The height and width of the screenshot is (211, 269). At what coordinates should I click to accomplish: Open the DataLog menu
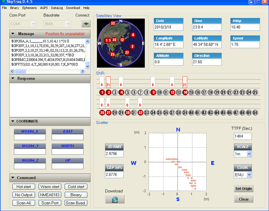pos(57,8)
